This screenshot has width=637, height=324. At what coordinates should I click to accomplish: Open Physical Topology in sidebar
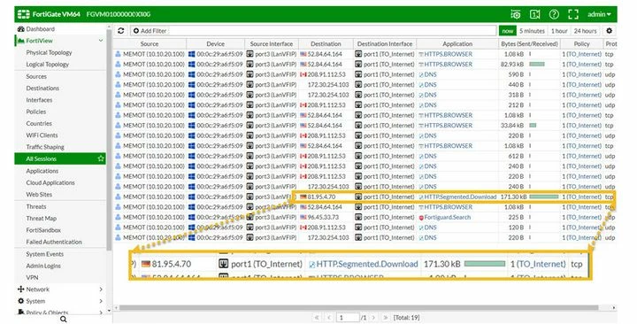point(49,52)
